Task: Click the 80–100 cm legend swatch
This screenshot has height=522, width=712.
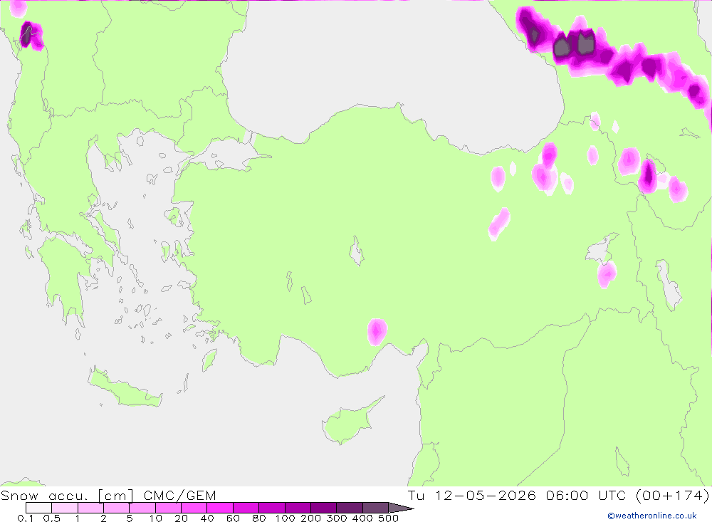Action: [x=272, y=508]
